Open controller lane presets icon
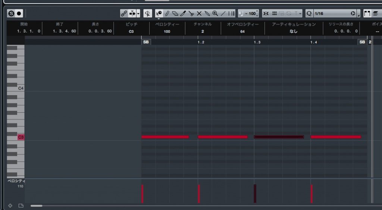 tap(21, 206)
